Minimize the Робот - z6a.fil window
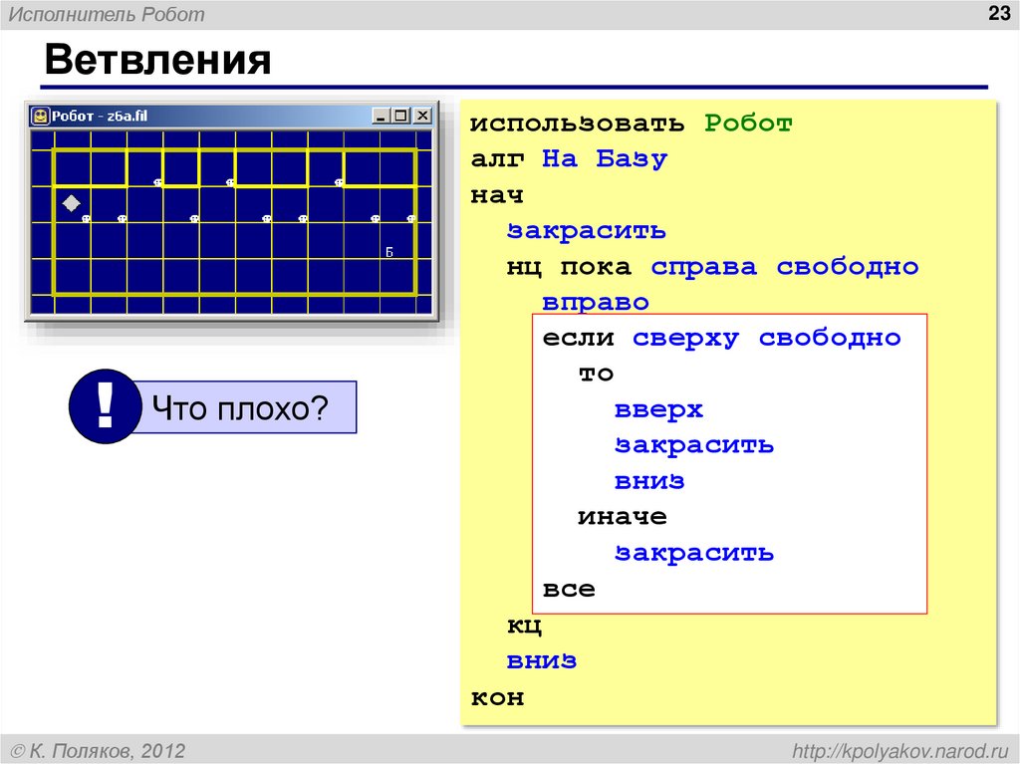The height and width of the screenshot is (764, 1020). pyautogui.click(x=381, y=116)
